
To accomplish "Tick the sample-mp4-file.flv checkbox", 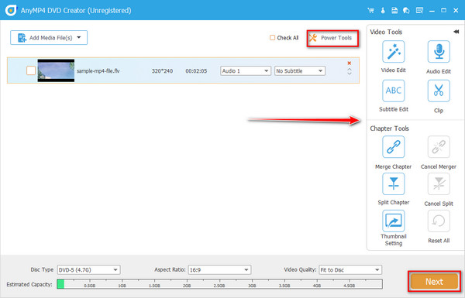I will [x=31, y=70].
